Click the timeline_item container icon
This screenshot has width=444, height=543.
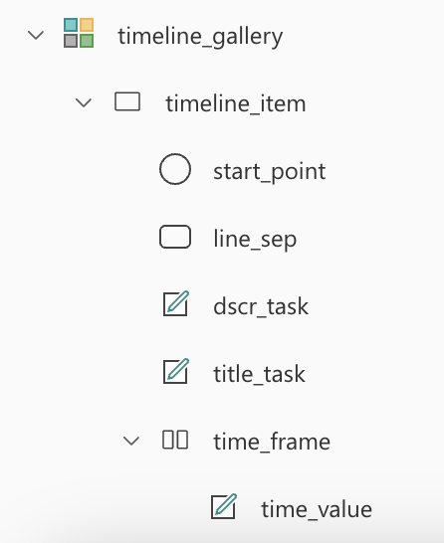127,101
